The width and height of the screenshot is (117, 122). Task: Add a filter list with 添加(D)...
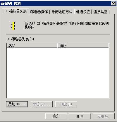point(17,104)
